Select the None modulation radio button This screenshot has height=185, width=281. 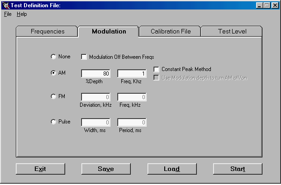click(x=53, y=57)
